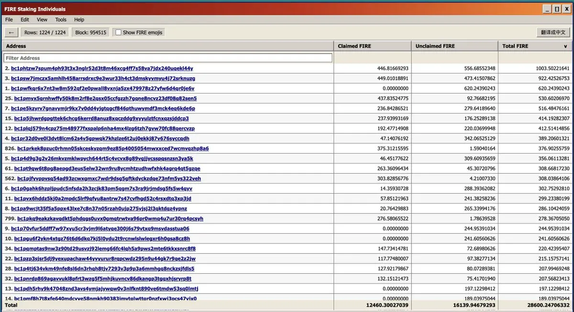This screenshot has width=574, height=312.
Task: Select Unclaimed FIRE value 4.21007330
Action: pos(482,179)
